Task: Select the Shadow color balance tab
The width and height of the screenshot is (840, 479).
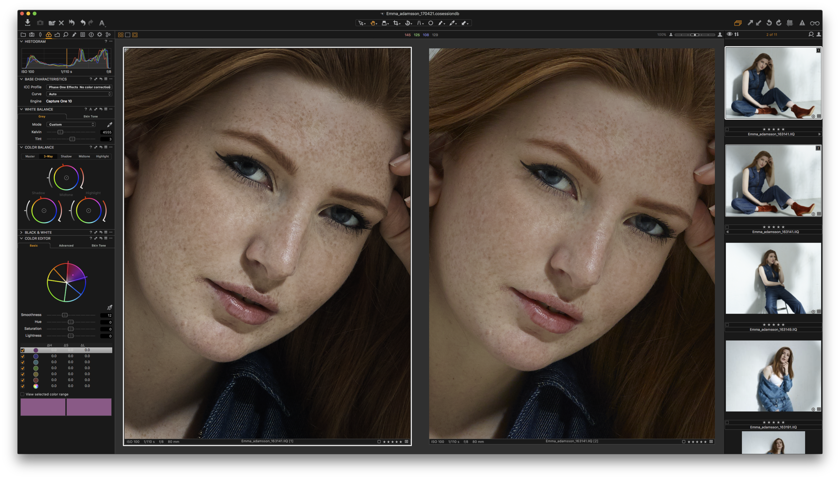Action: [x=66, y=156]
